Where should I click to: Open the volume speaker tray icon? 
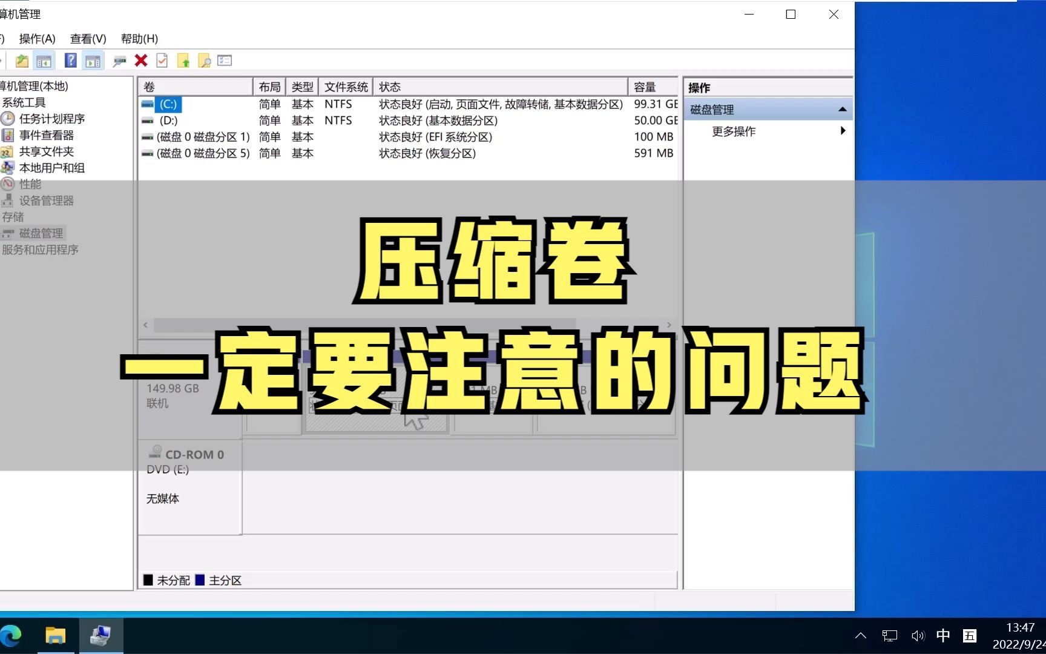(918, 636)
